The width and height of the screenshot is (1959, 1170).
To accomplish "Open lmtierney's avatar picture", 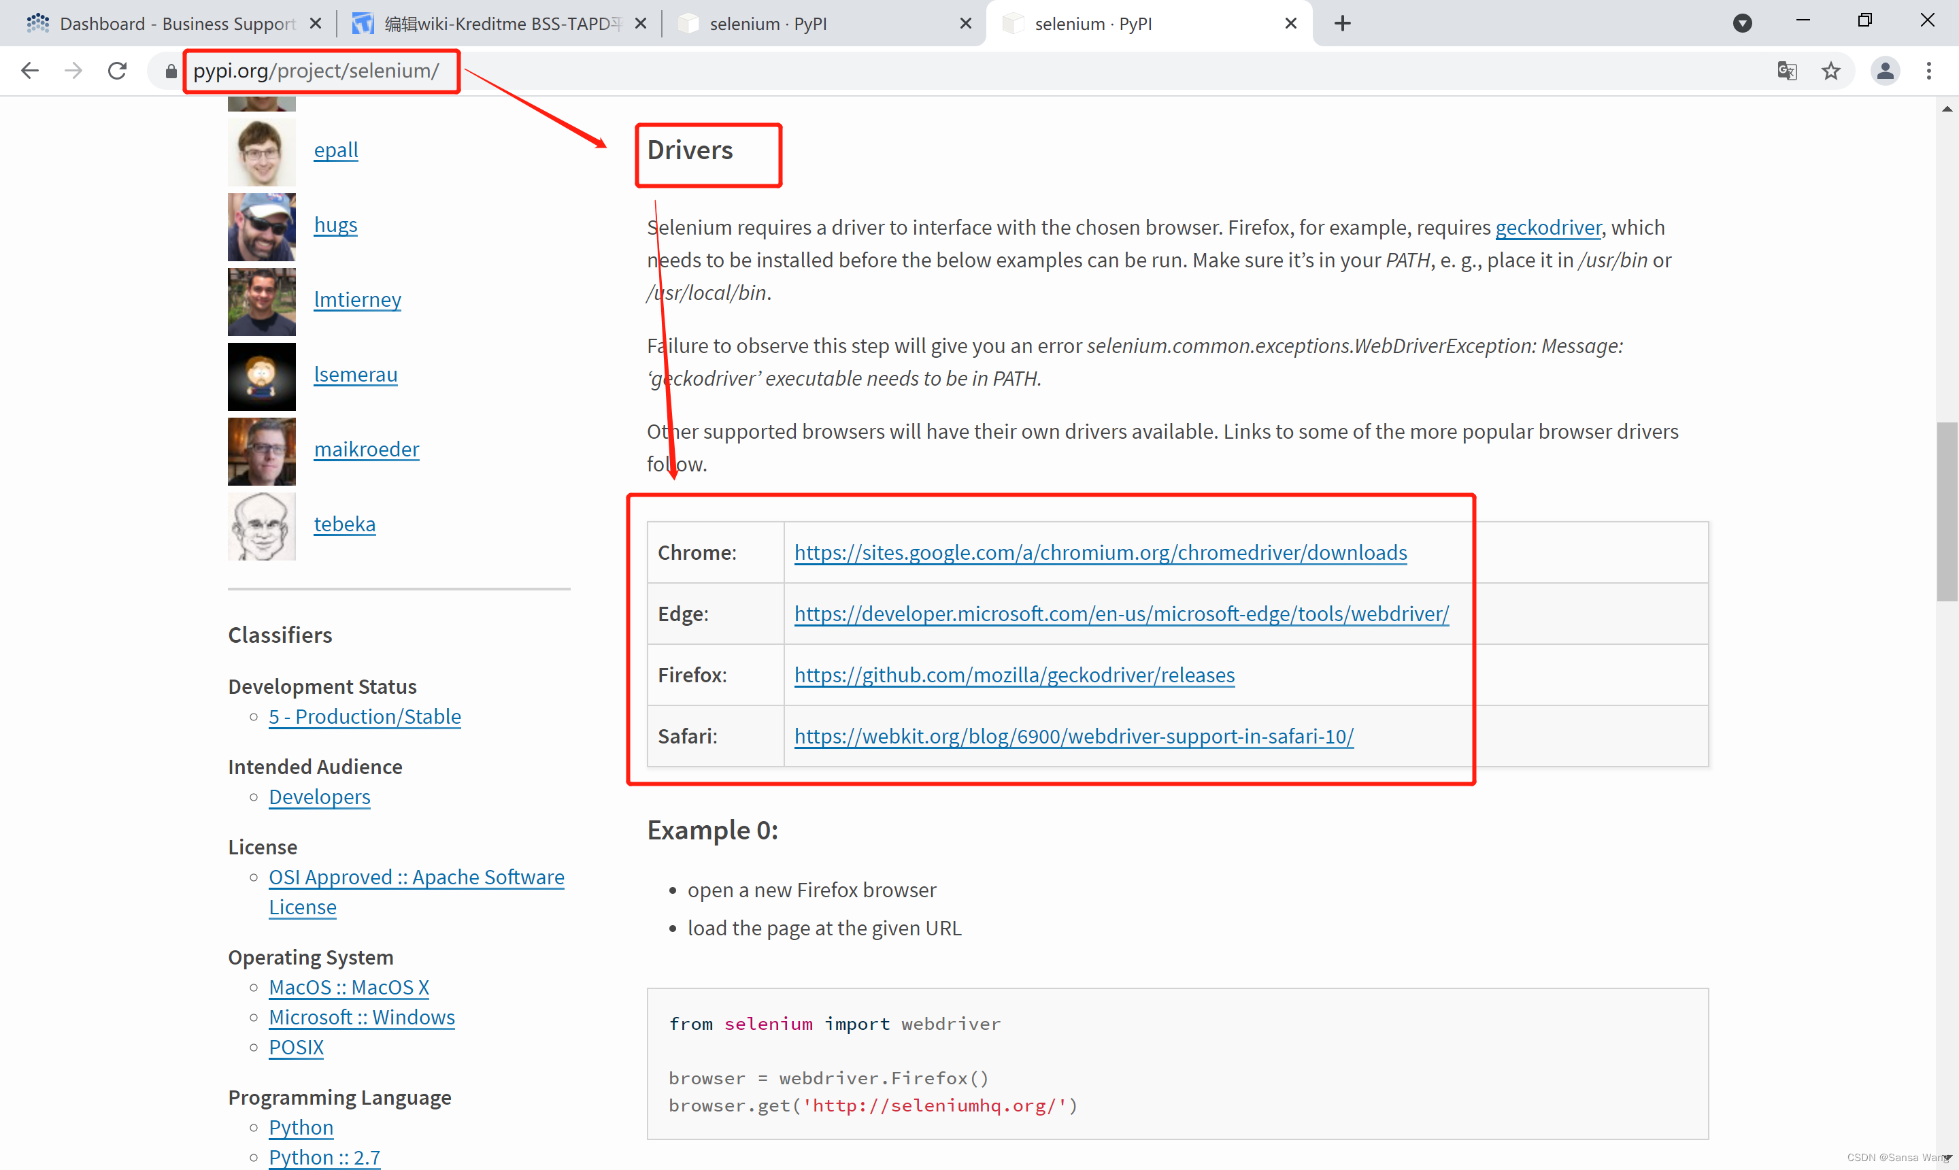I will [262, 302].
